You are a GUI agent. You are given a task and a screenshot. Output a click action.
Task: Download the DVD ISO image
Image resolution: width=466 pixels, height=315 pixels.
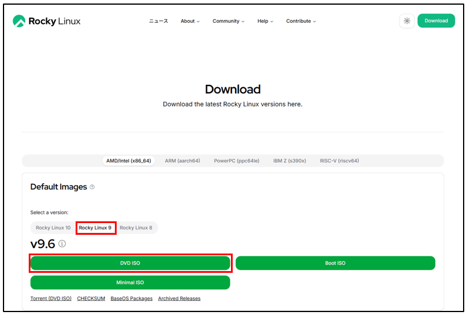pos(130,263)
